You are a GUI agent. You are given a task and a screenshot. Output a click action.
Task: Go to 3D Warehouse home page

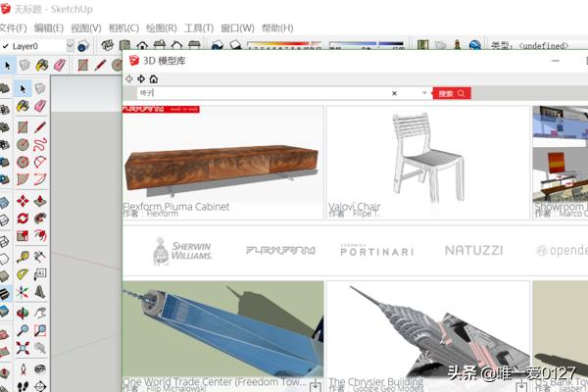coord(154,78)
